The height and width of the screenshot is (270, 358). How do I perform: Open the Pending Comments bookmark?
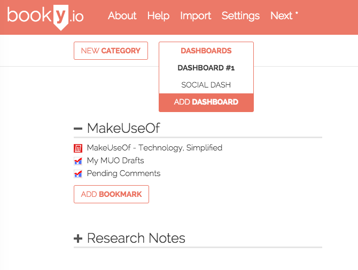(x=123, y=173)
